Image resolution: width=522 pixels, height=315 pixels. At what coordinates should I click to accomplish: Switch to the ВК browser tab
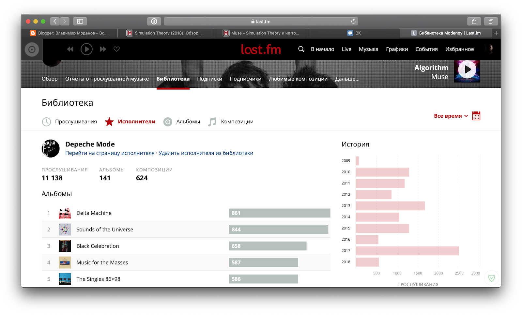(354, 33)
